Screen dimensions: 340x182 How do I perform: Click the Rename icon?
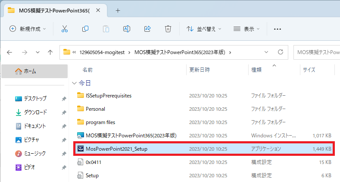coord(127,29)
